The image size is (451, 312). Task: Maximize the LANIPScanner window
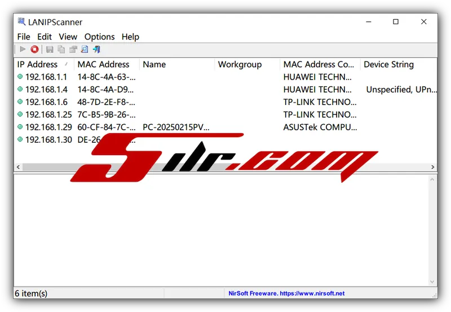coord(396,22)
